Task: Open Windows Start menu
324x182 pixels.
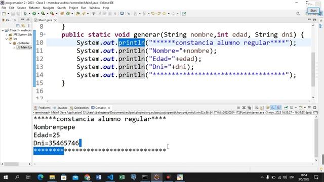Action: [6, 177]
